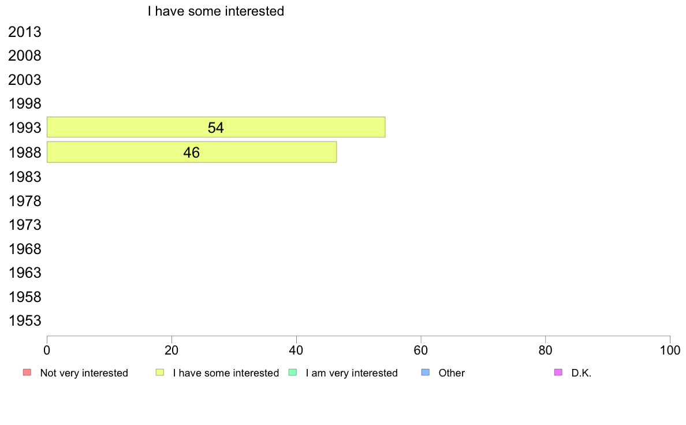This screenshot has width=686, height=425.
Task: Click the Not very interested legend text
Action: click(84, 373)
